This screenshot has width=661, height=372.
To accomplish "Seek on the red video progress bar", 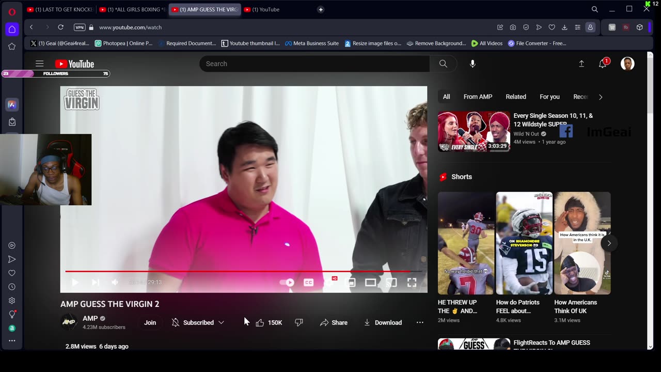I will pyautogui.click(x=244, y=271).
